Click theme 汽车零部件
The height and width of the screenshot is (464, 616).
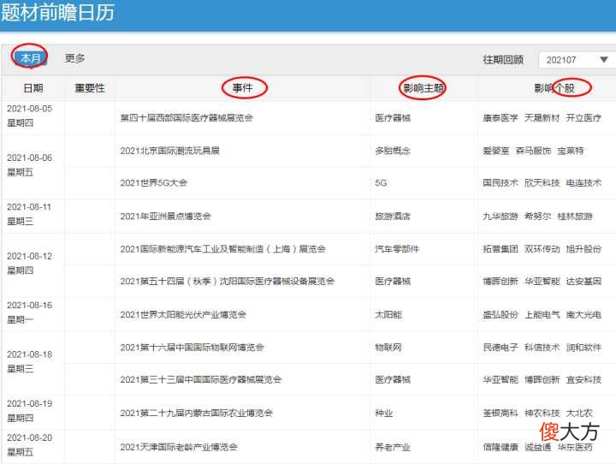pos(397,249)
